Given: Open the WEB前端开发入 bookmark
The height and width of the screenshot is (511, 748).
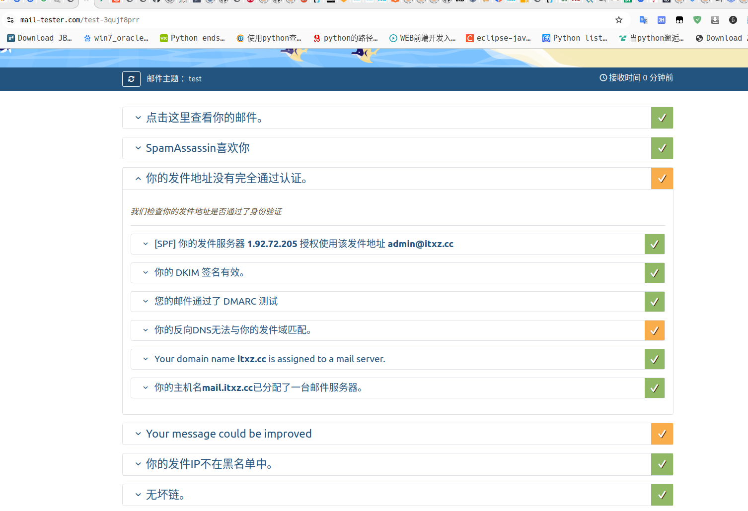Looking at the screenshot, I should coord(422,38).
